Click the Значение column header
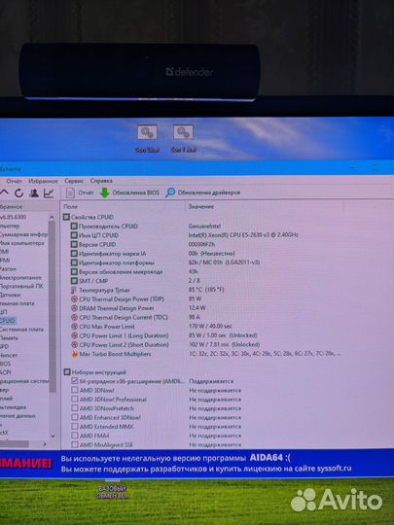Image resolution: width=394 pixels, height=525 pixels. tap(200, 207)
